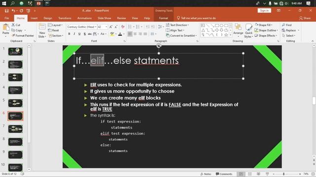Open the Text Direction dropdown
316x177 pixels.
point(177,25)
